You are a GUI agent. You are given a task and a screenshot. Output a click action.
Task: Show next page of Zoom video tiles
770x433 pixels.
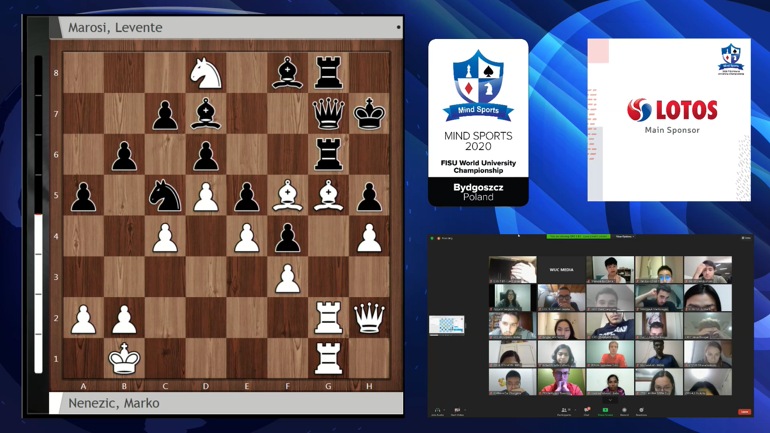(610, 399)
